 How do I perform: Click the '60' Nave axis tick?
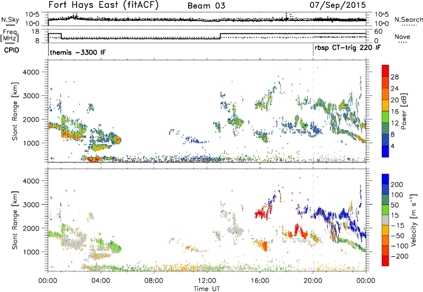pyautogui.click(x=378, y=32)
